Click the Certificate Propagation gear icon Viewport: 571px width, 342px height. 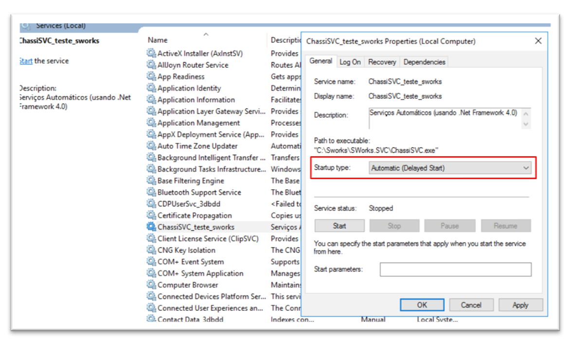click(x=151, y=215)
